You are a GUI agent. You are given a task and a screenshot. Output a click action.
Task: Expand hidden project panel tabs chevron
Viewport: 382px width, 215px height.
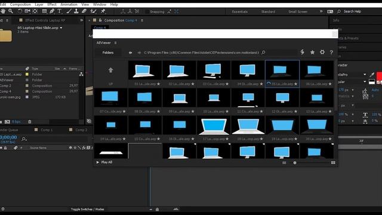pyautogui.click(x=81, y=20)
